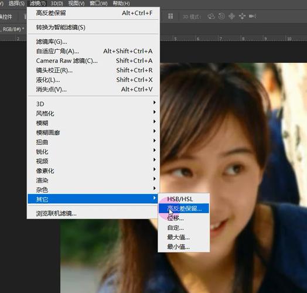Select 自定... custom filter
The image size is (307, 293).
184,227
